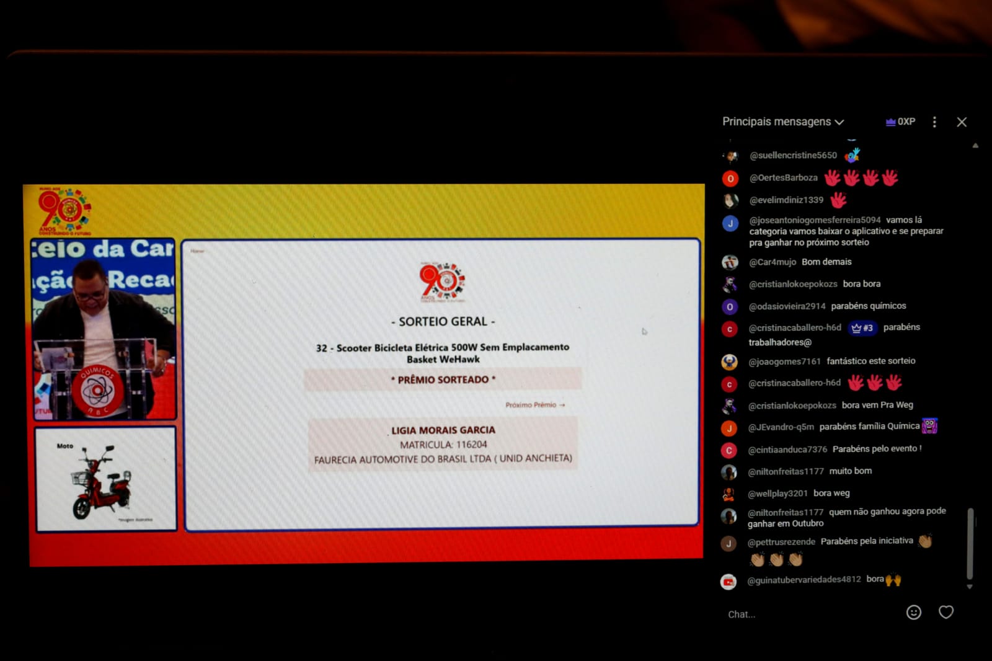Screen dimensions: 992x661
Task: Click chat scroll up arrow
Action: pyautogui.click(x=975, y=146)
